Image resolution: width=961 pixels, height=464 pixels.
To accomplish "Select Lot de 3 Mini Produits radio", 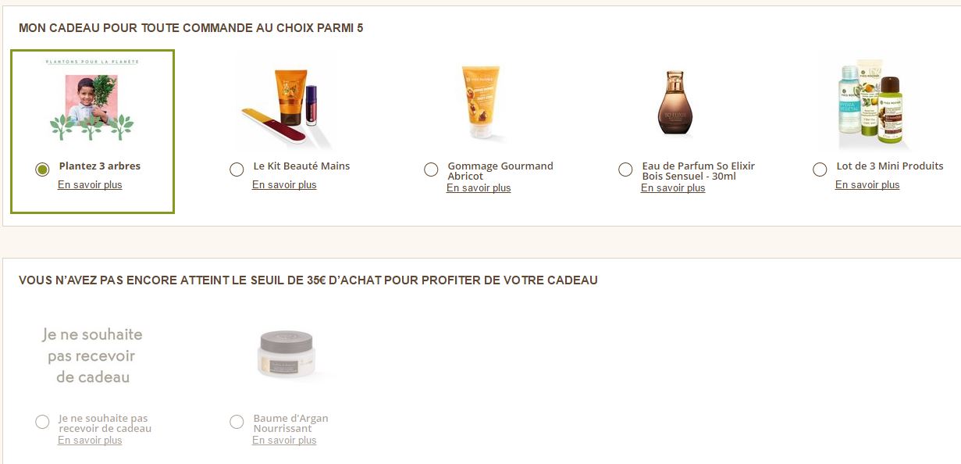I will (820, 170).
